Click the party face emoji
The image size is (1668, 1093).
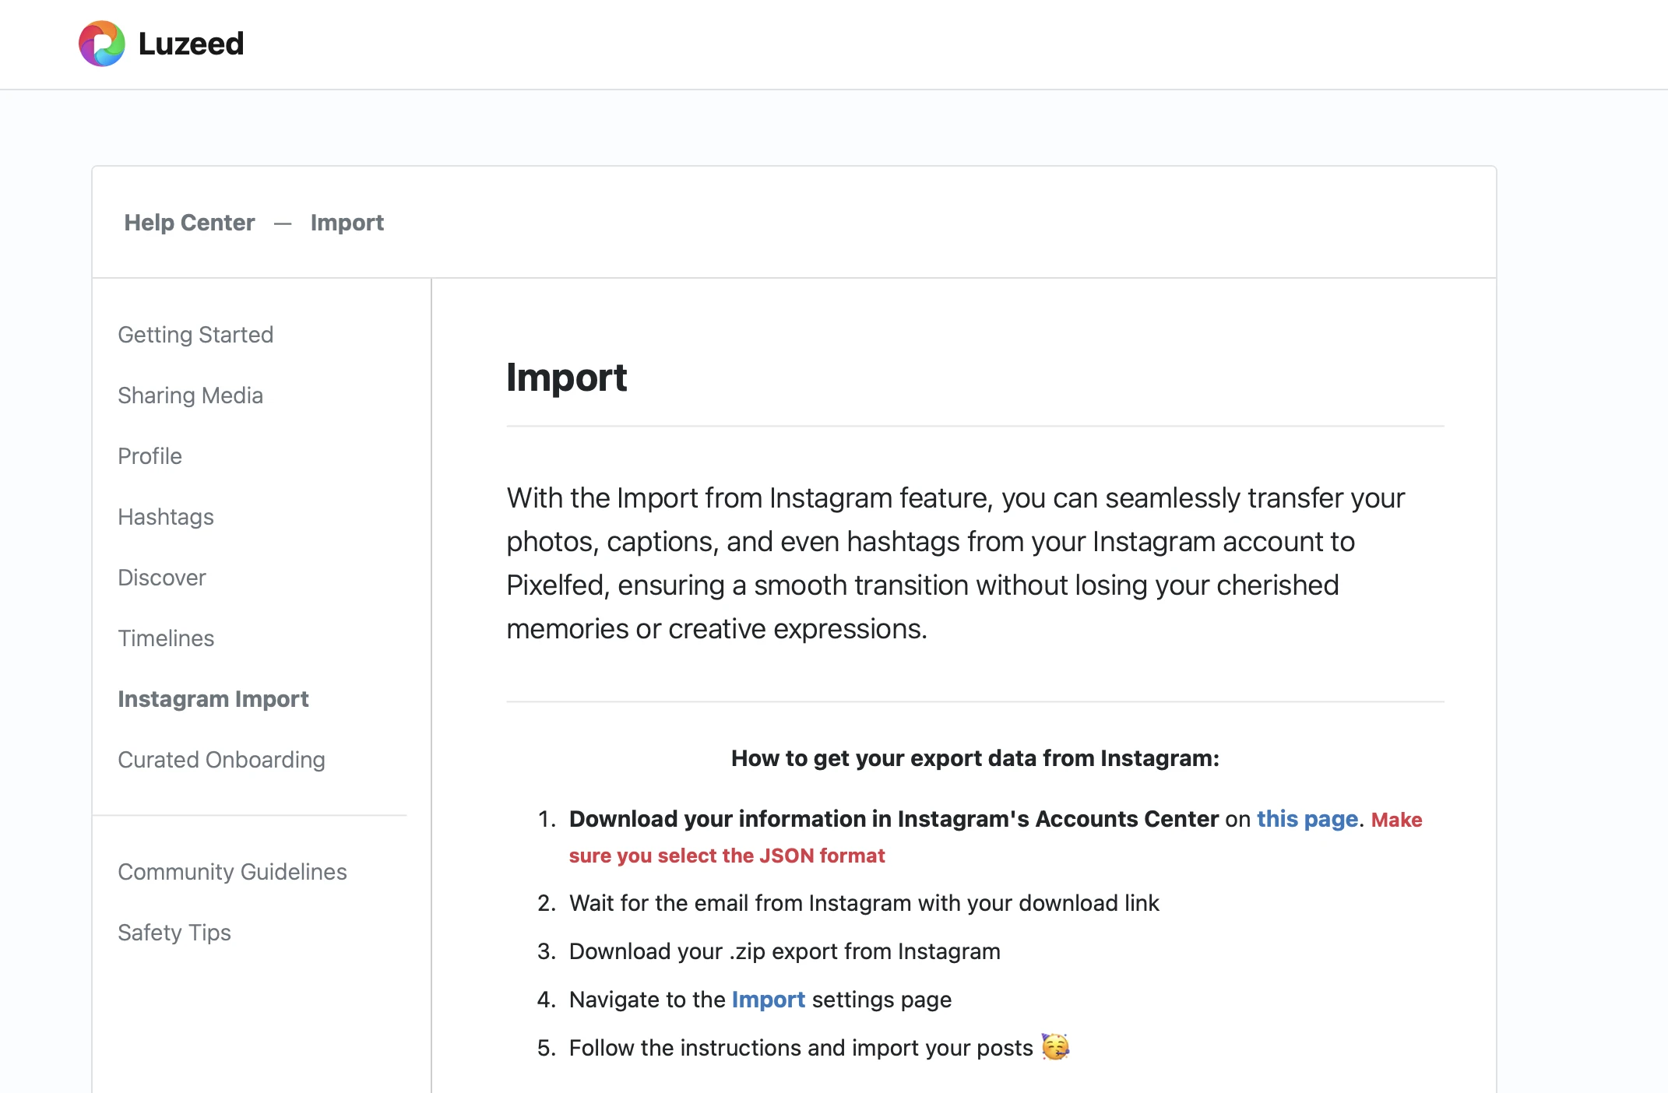(x=1055, y=1047)
